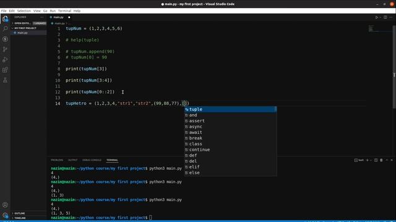The width and height of the screenshot is (396, 222).
Task: Open the Help menu
Action: [x=77, y=11]
